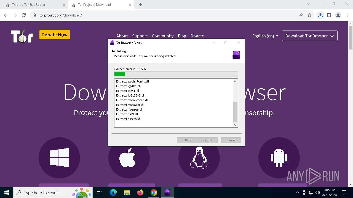The image size is (353, 198).
Task: View site information lock icon
Action: point(35,15)
